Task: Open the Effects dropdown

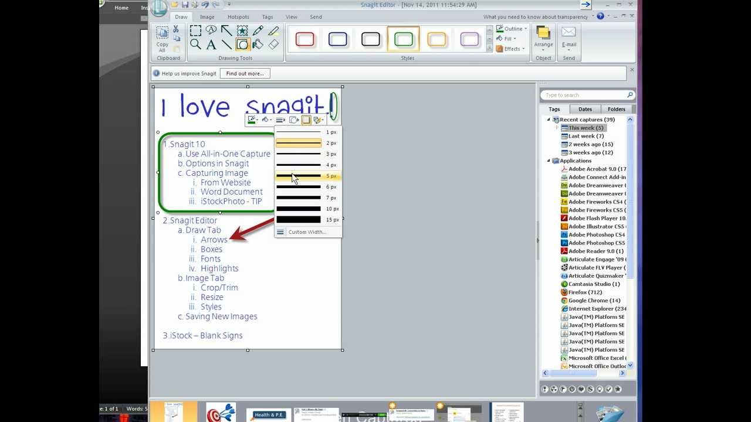Action: [x=510, y=49]
